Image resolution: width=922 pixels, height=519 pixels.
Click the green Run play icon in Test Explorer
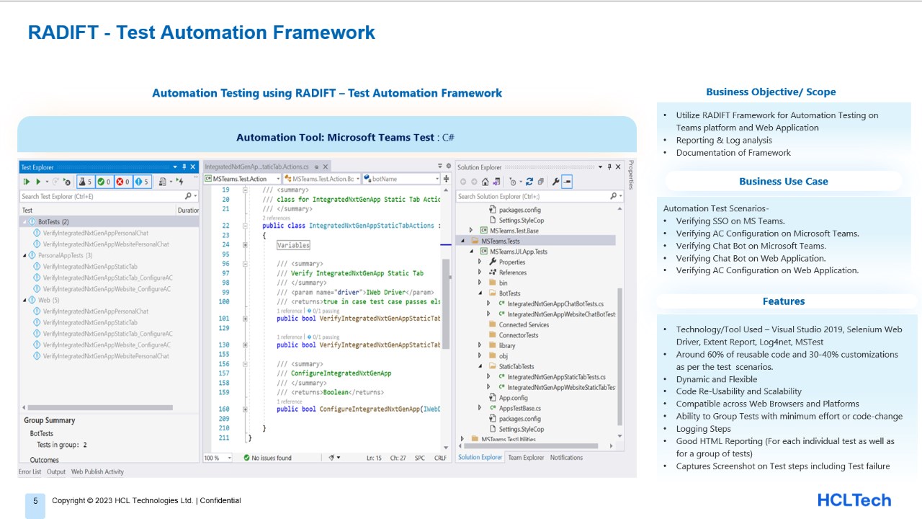pos(38,182)
